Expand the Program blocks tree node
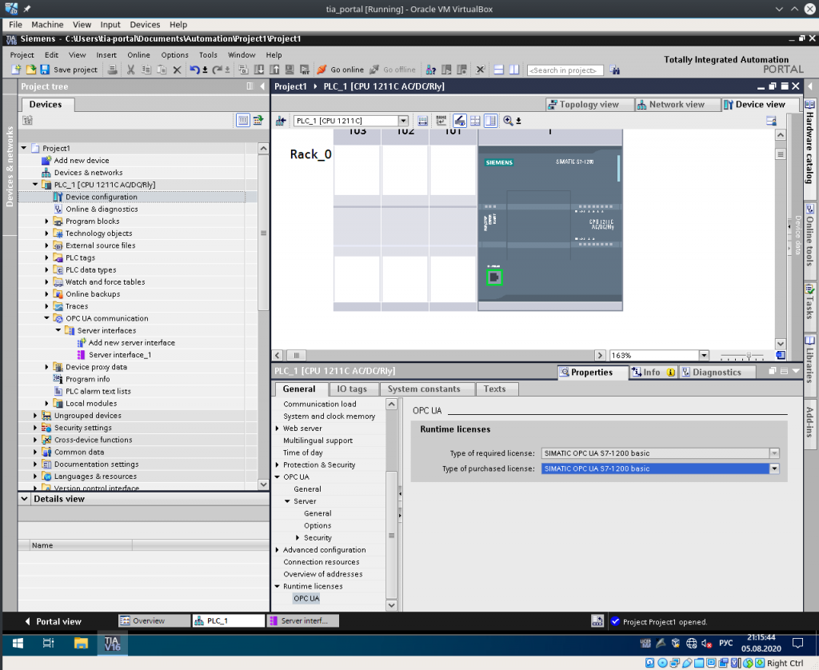 pyautogui.click(x=46, y=221)
